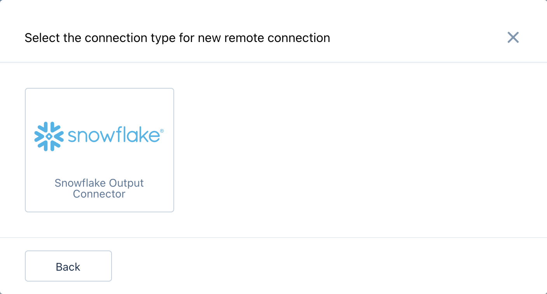Select the Snowflake Output Connector card
Screen dimensions: 547x294
[99, 150]
